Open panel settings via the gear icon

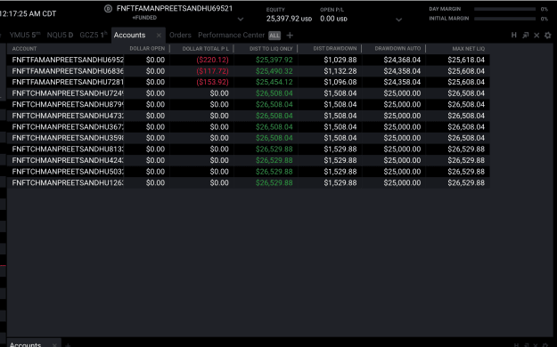[x=548, y=35]
